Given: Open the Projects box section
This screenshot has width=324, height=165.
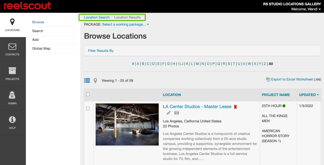Looking at the screenshot, I should [x=12, y=74].
